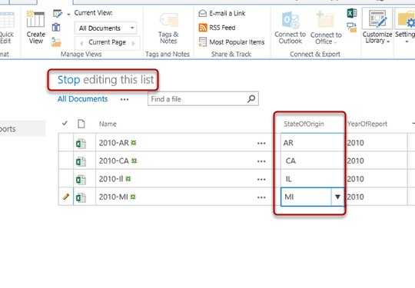
Task: Click the 2010 year cell for 2010-AR
Action: (x=376, y=143)
